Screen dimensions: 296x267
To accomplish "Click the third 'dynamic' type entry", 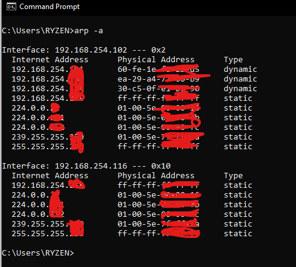I will (x=241, y=89).
